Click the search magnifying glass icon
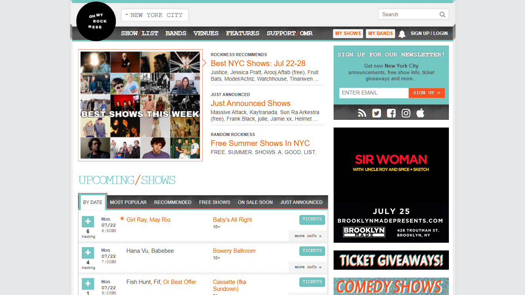Image resolution: width=525 pixels, height=295 pixels. point(442,14)
